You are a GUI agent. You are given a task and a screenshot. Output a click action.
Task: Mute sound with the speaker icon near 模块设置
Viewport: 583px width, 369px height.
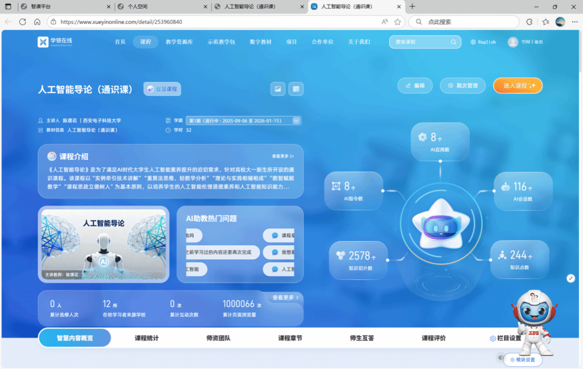pyautogui.click(x=500, y=357)
